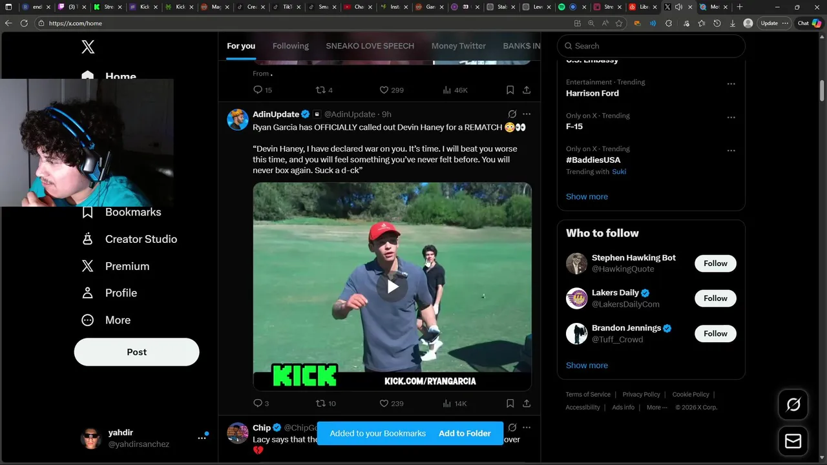Open the browser Downloads icon

click(732, 23)
